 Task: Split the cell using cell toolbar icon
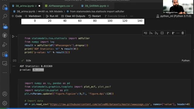[162, 33]
